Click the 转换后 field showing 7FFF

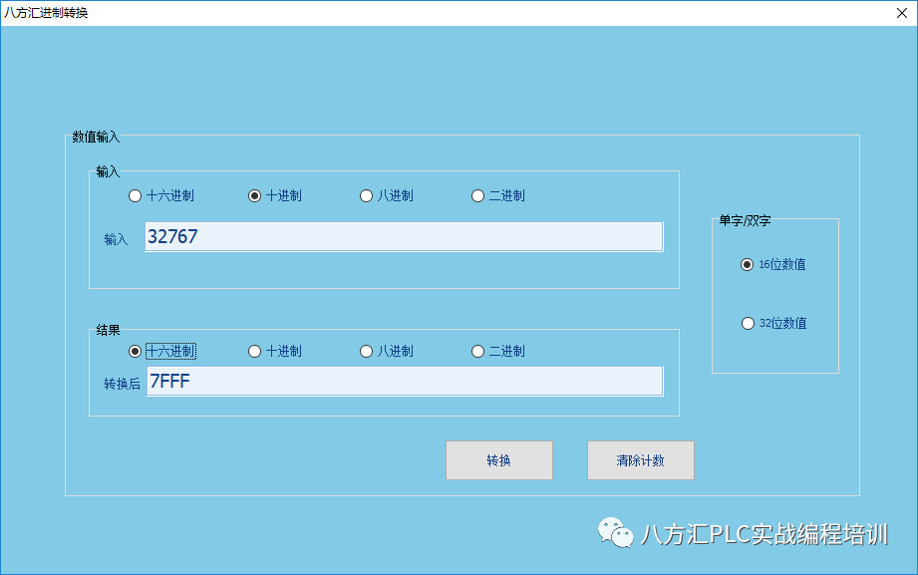coord(404,382)
